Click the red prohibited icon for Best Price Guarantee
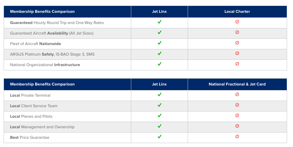 coord(237,137)
